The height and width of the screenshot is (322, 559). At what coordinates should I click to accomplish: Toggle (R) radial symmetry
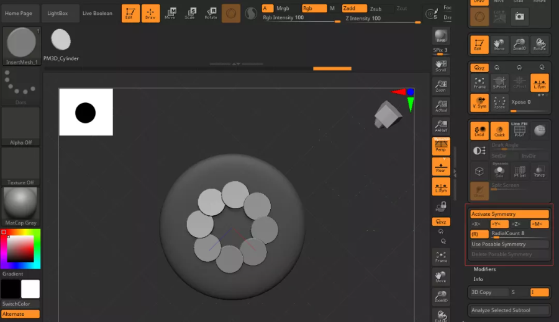pos(479,234)
